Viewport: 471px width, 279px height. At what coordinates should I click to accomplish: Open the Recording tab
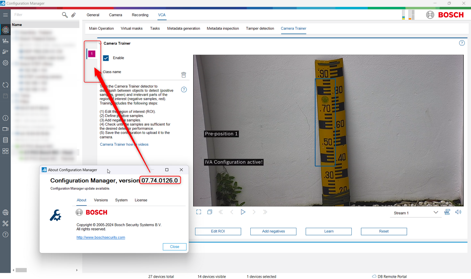click(x=140, y=15)
